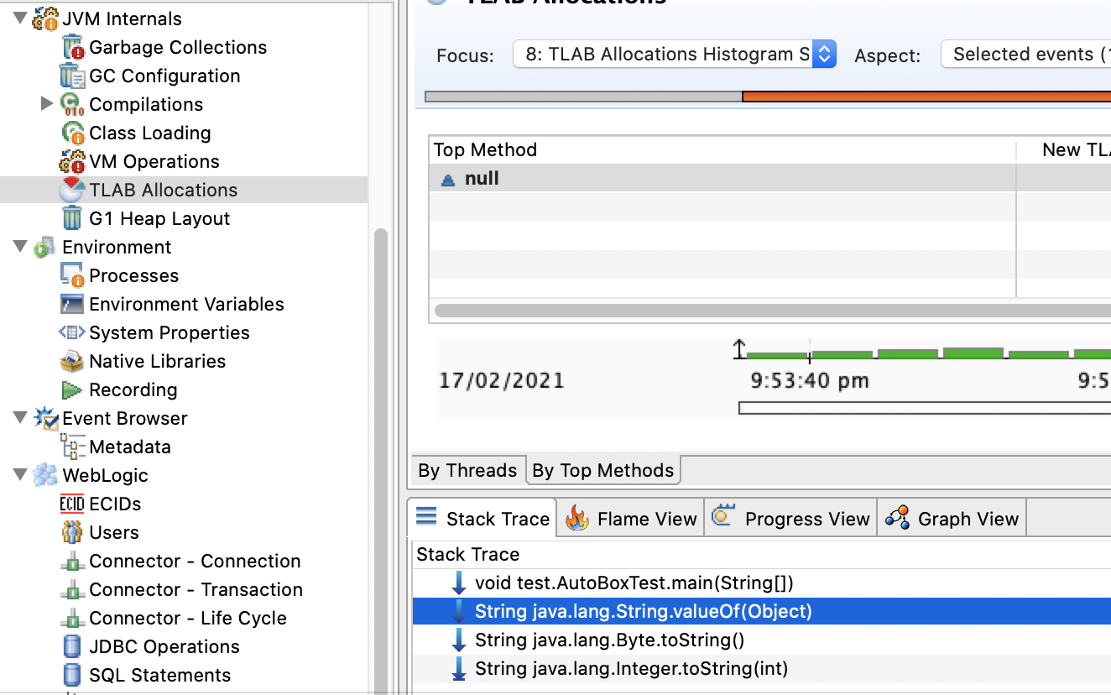Select the Class Loading icon
The width and height of the screenshot is (1111, 695).
click(73, 133)
